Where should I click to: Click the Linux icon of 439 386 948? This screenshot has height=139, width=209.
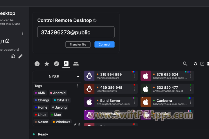pos(89,89)
